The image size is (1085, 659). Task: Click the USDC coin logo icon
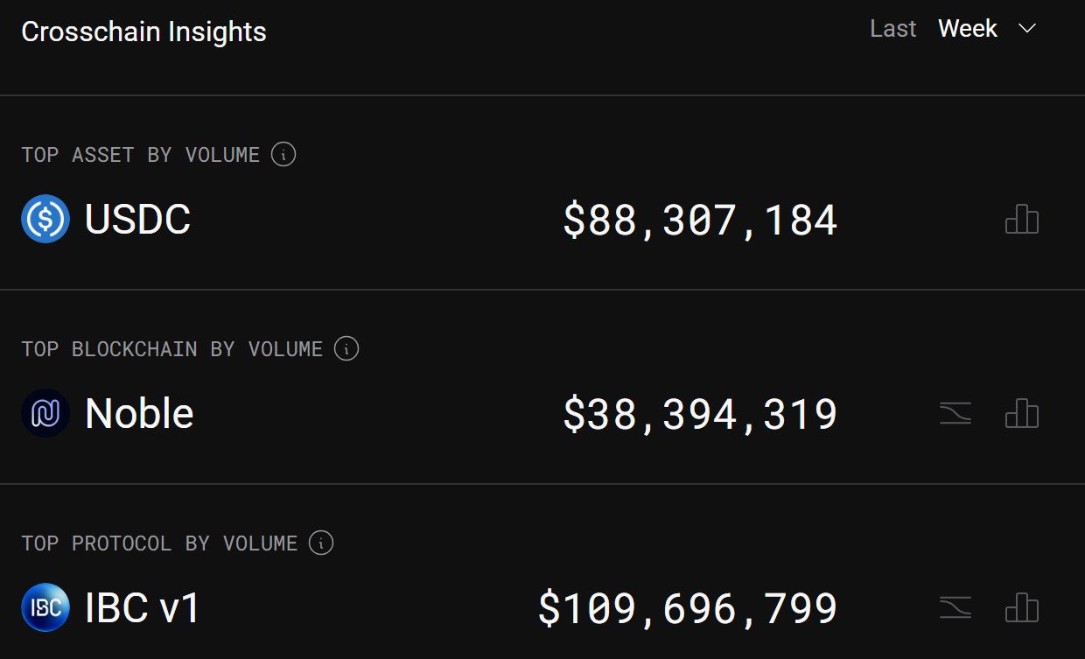(x=45, y=219)
